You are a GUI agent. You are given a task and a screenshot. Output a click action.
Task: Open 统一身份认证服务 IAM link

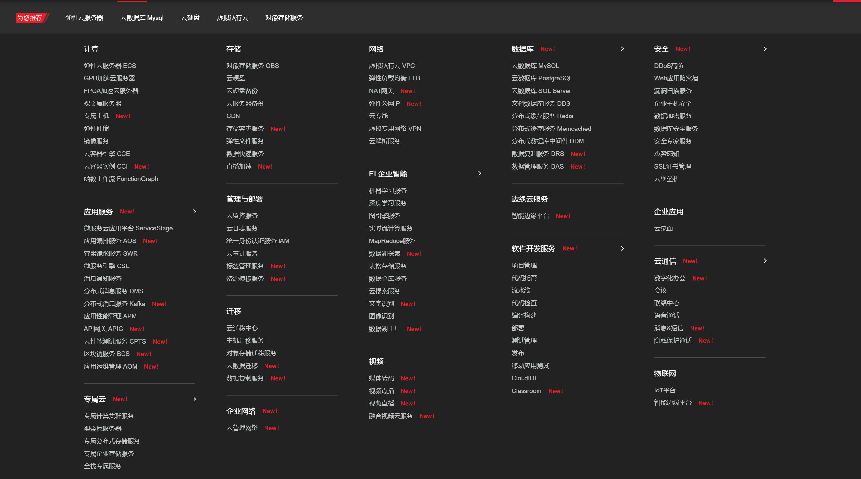[x=257, y=241]
